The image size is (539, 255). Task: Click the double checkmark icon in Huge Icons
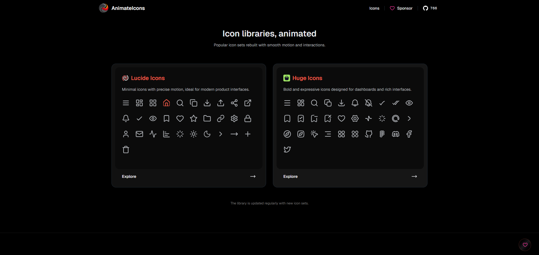[396, 103]
